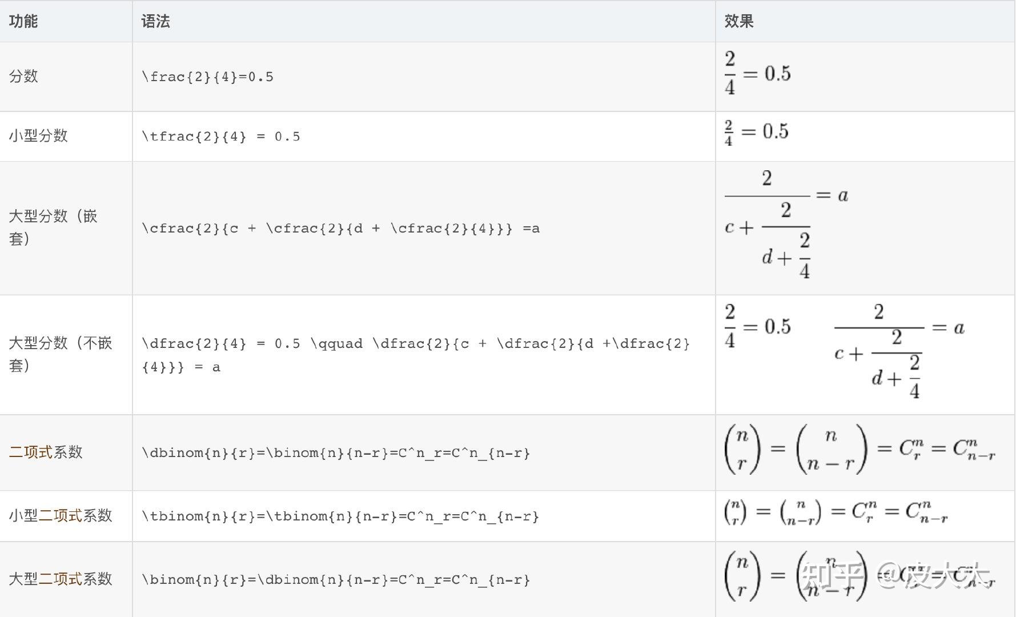Click the nested \cfrac syntax code
The height and width of the screenshot is (617, 1016).
pyautogui.click(x=341, y=229)
